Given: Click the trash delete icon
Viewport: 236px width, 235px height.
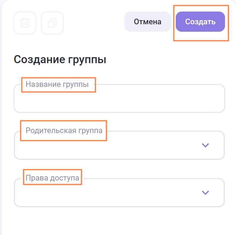Looking at the screenshot, I should click(25, 23).
